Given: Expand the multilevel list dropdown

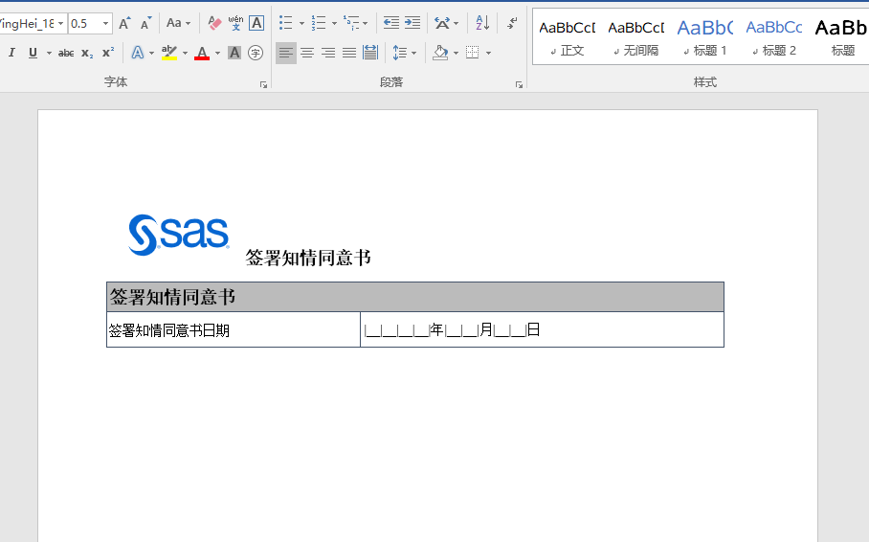Looking at the screenshot, I should point(366,23).
